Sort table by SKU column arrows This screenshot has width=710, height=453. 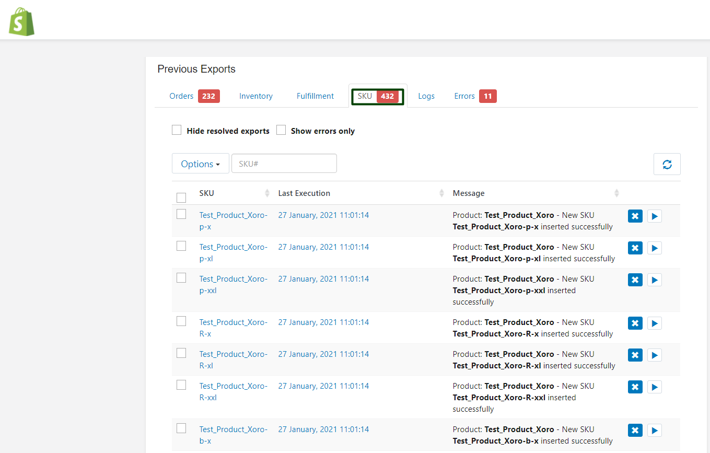[x=267, y=193]
